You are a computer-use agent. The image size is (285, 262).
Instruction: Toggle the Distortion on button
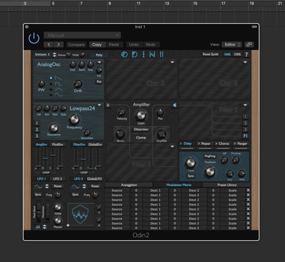tap(141, 129)
